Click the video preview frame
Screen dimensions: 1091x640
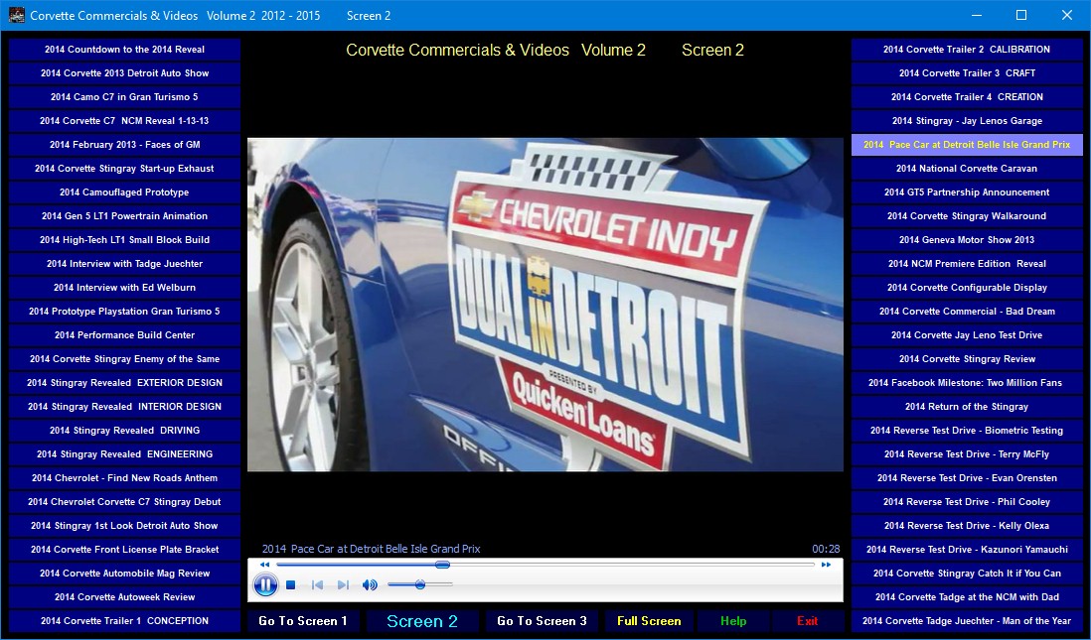click(x=545, y=305)
